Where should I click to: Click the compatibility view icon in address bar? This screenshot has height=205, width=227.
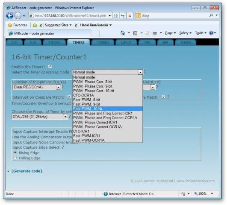pos(116,16)
